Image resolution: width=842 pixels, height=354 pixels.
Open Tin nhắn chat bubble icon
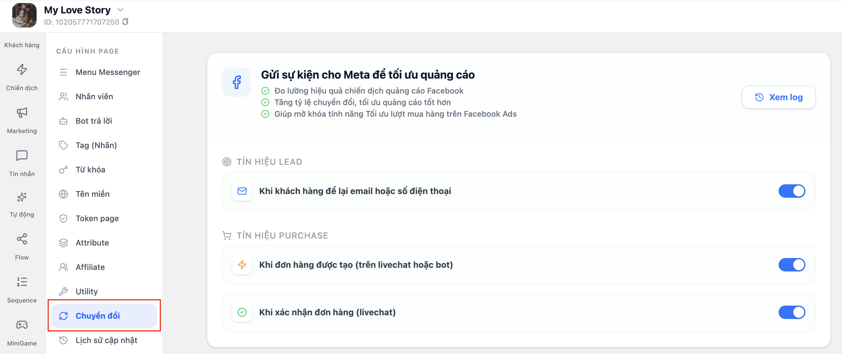(22, 156)
